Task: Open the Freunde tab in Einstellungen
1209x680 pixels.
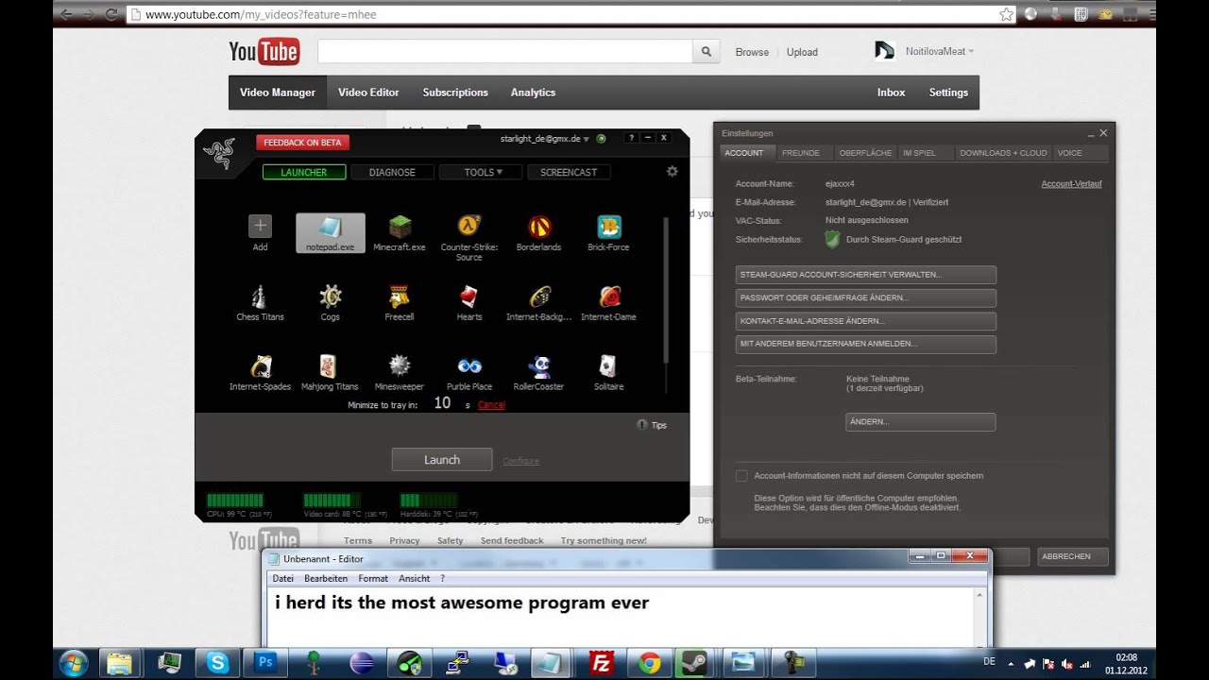Action: (801, 153)
